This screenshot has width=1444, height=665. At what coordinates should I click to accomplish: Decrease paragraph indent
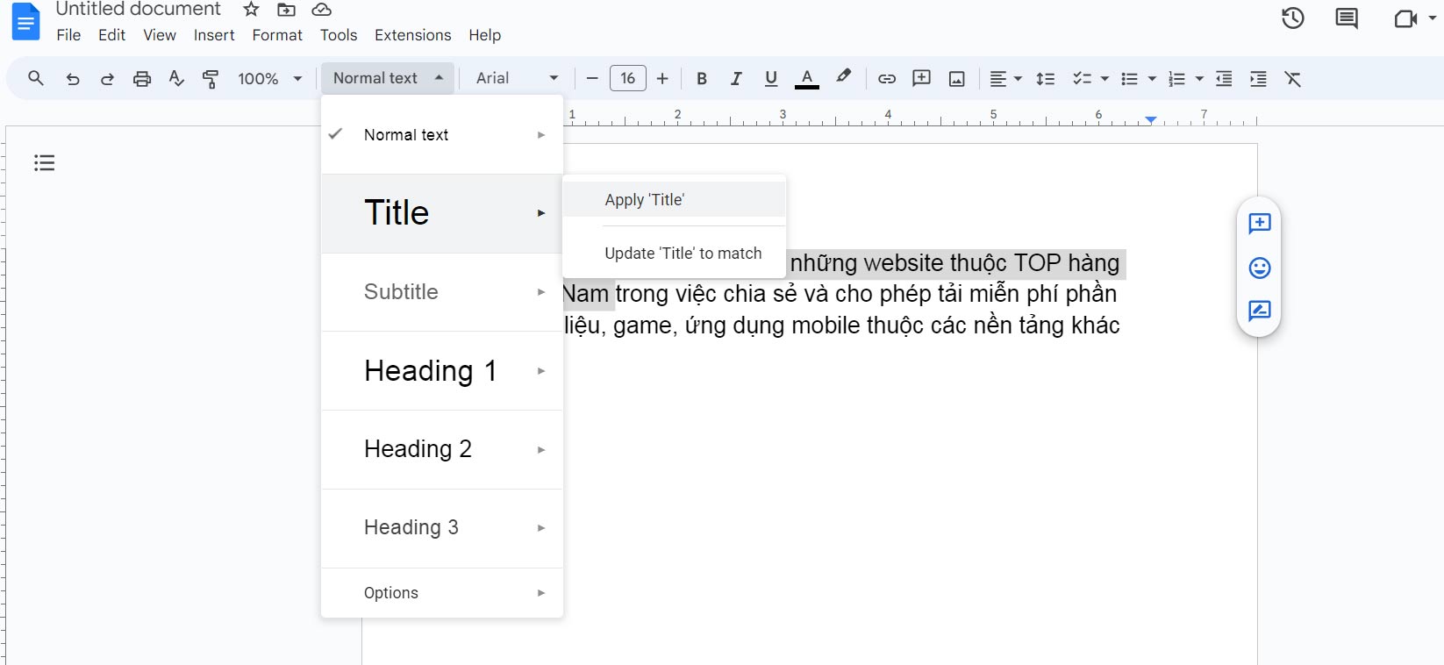click(1224, 79)
